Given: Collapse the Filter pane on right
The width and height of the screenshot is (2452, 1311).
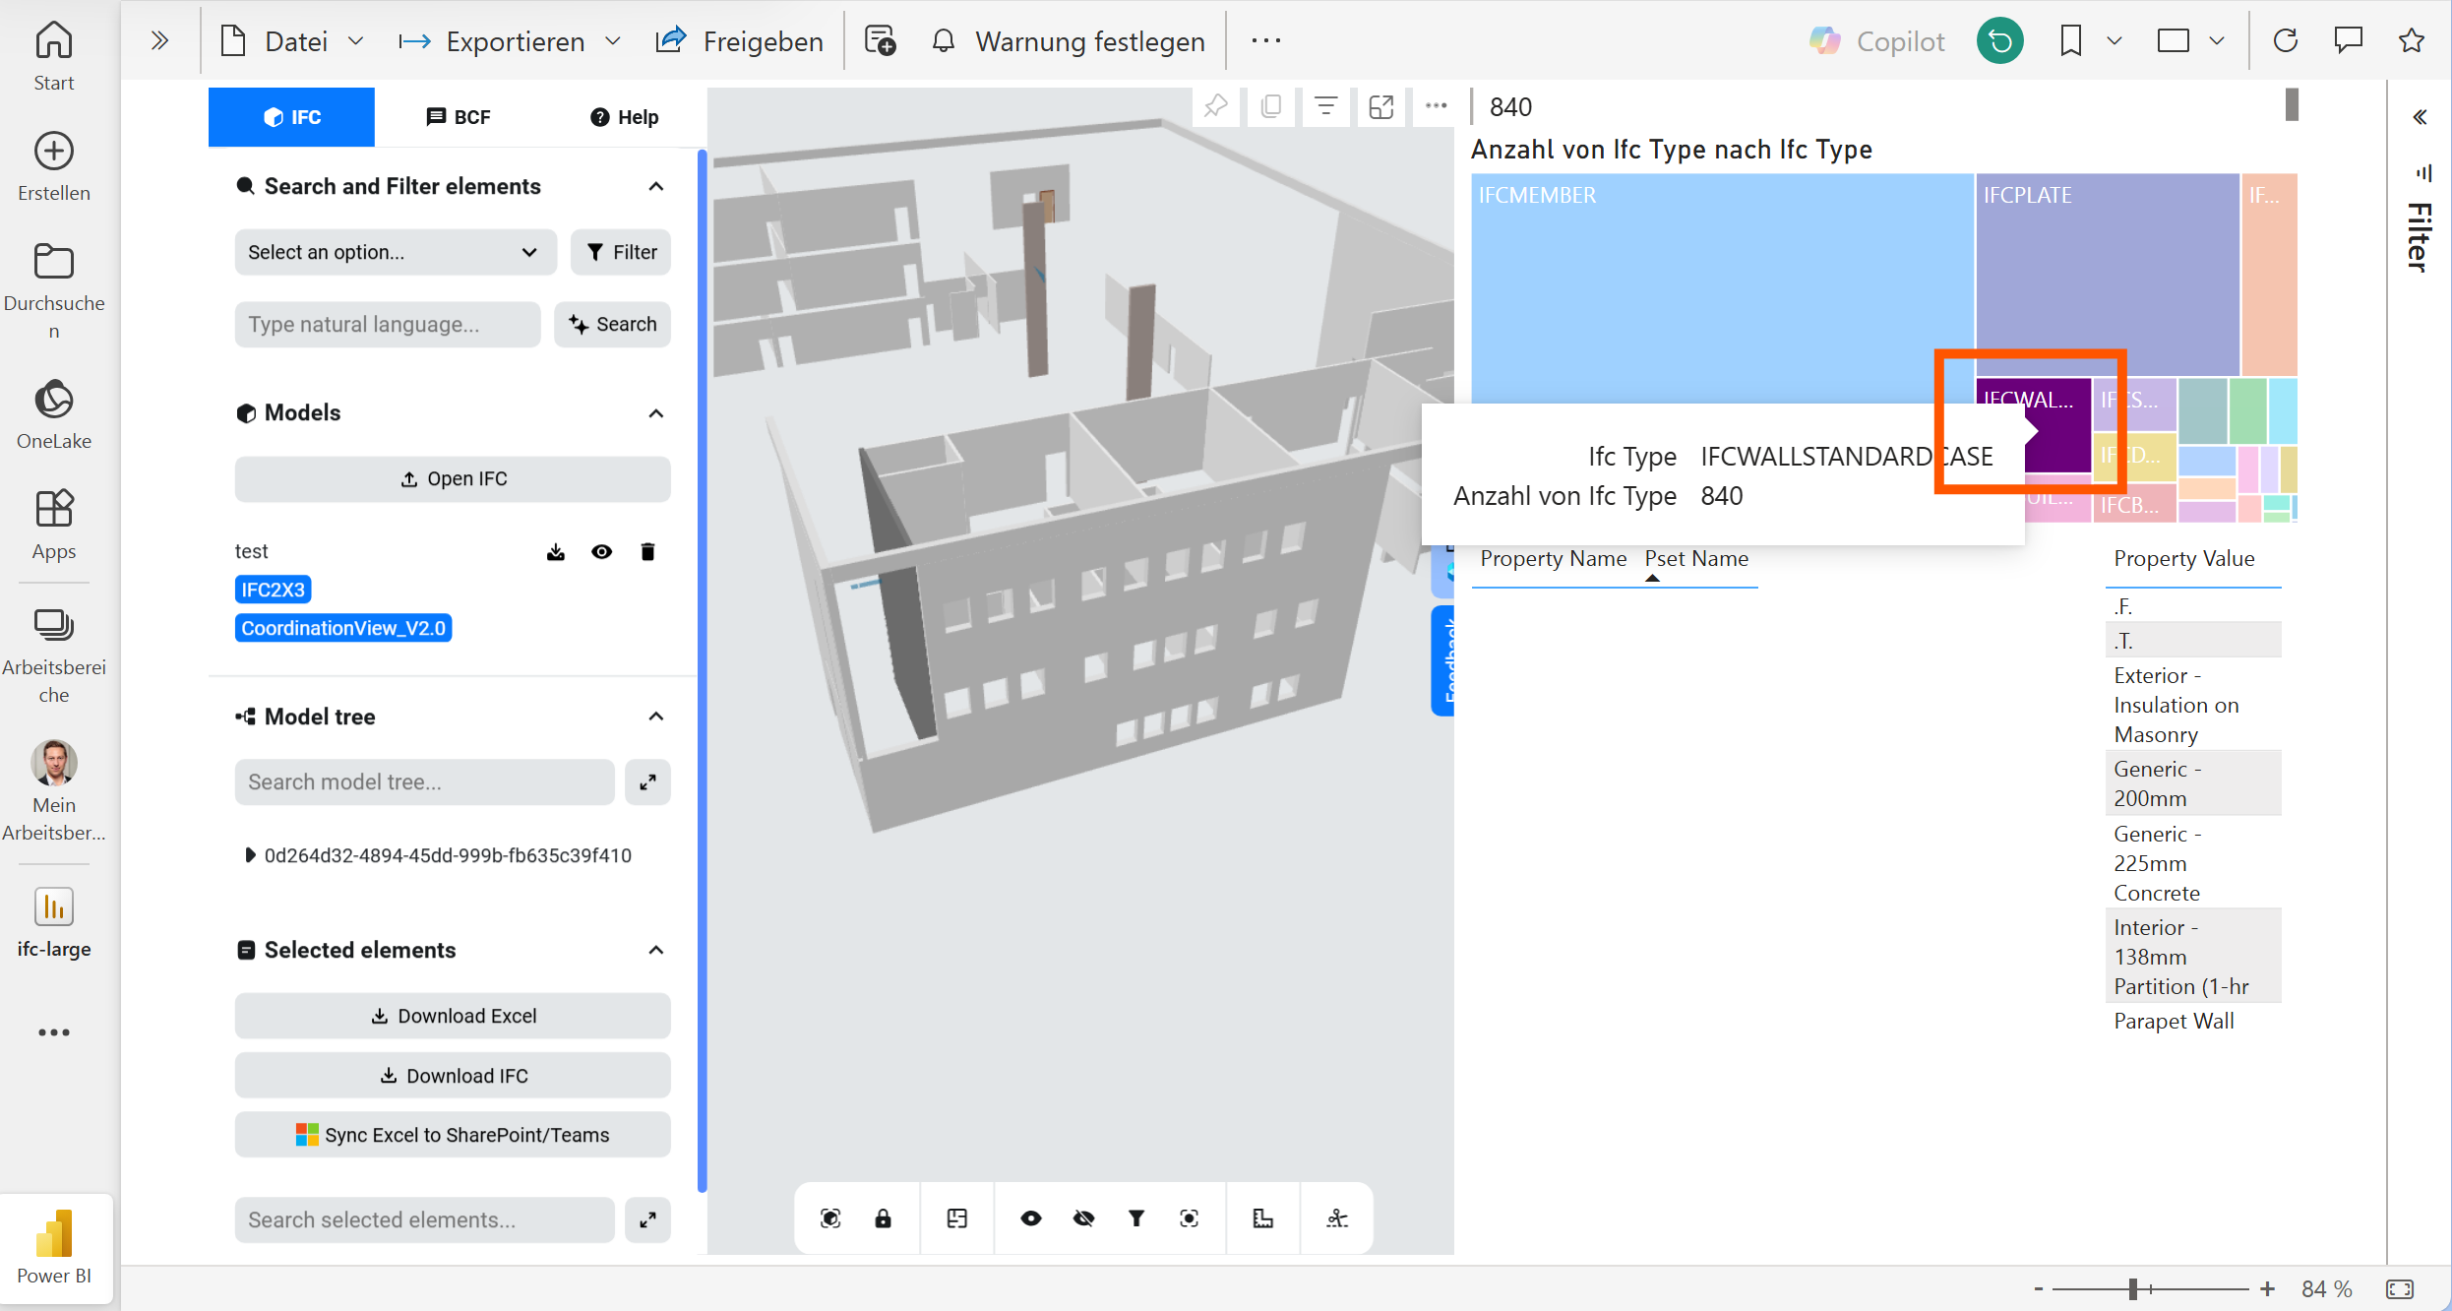Looking at the screenshot, I should pos(2420,117).
